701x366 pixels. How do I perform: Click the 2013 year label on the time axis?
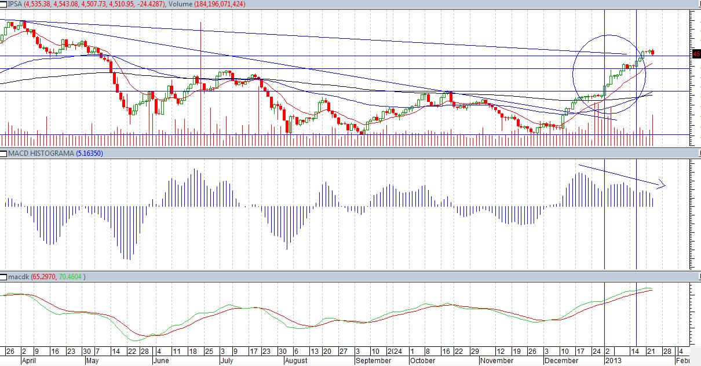613,360
